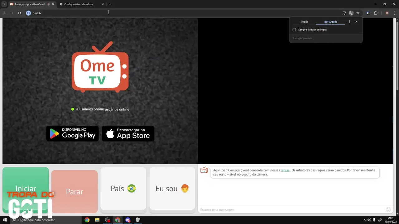This screenshot has width=399, height=224.
Task: Close the Bate-papo por vídeo OmeTV tab
Action: coord(53,4)
